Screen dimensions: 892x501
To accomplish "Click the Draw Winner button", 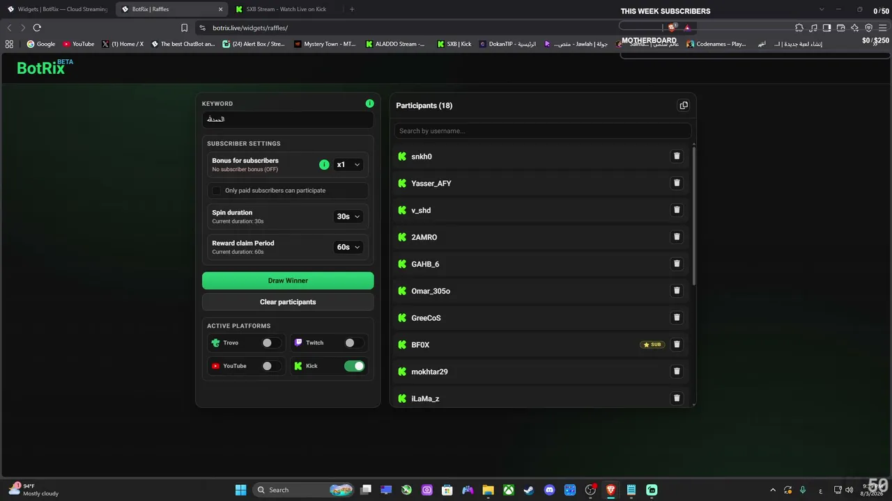I will [x=288, y=280].
